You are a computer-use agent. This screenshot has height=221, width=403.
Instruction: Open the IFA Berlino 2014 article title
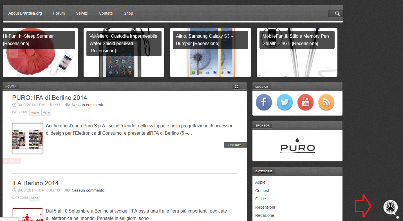(35, 183)
